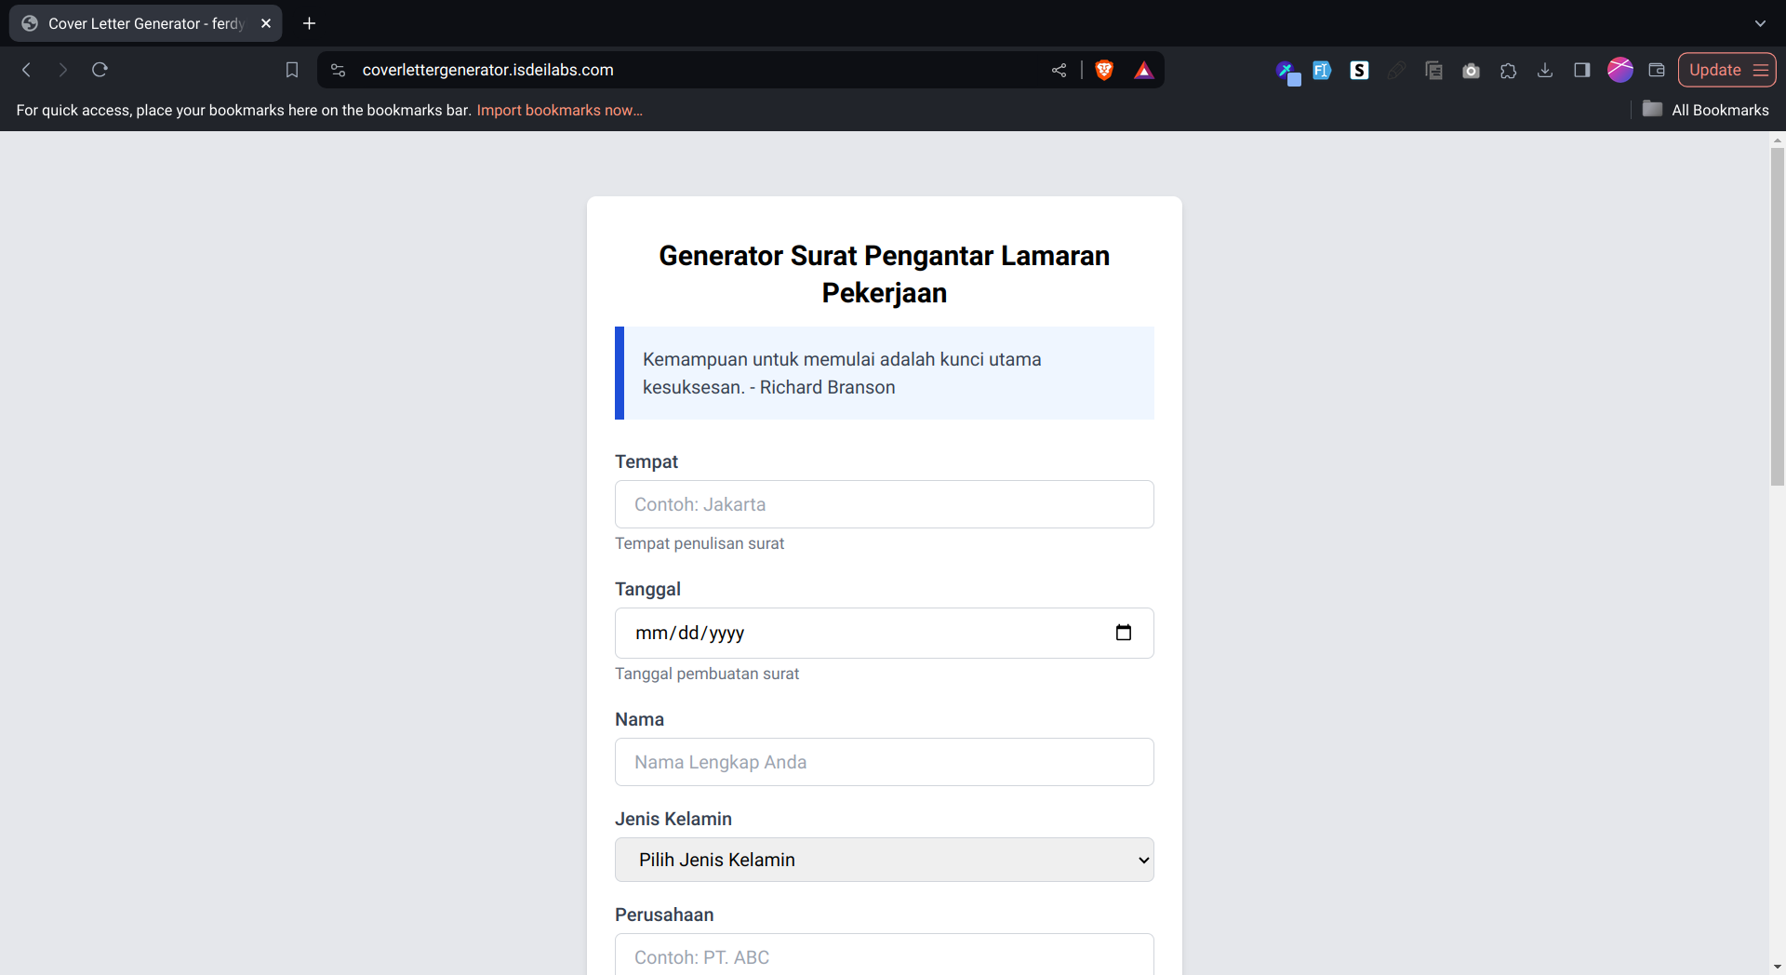Click the Import bookmarks now link
Image resolution: width=1786 pixels, height=975 pixels.
click(x=559, y=110)
